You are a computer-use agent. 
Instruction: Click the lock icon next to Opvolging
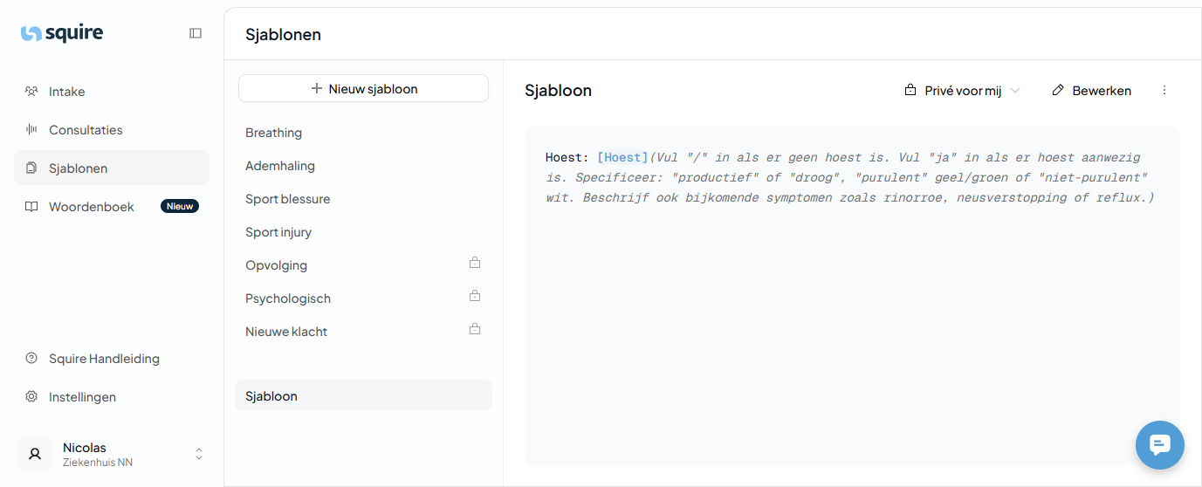[x=475, y=263]
